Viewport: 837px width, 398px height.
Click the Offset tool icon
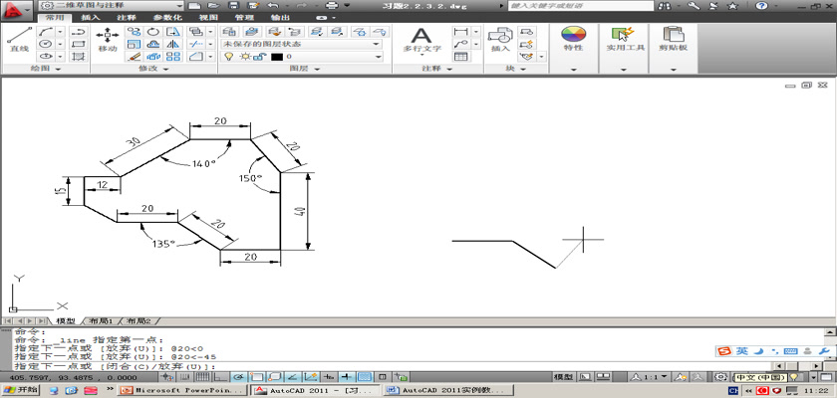pos(153,44)
